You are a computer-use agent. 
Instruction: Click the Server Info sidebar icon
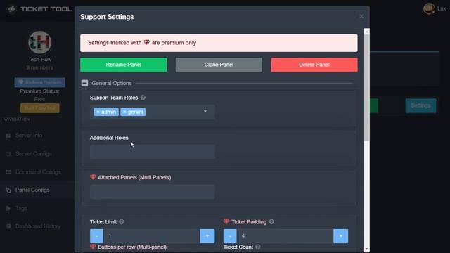8,136
